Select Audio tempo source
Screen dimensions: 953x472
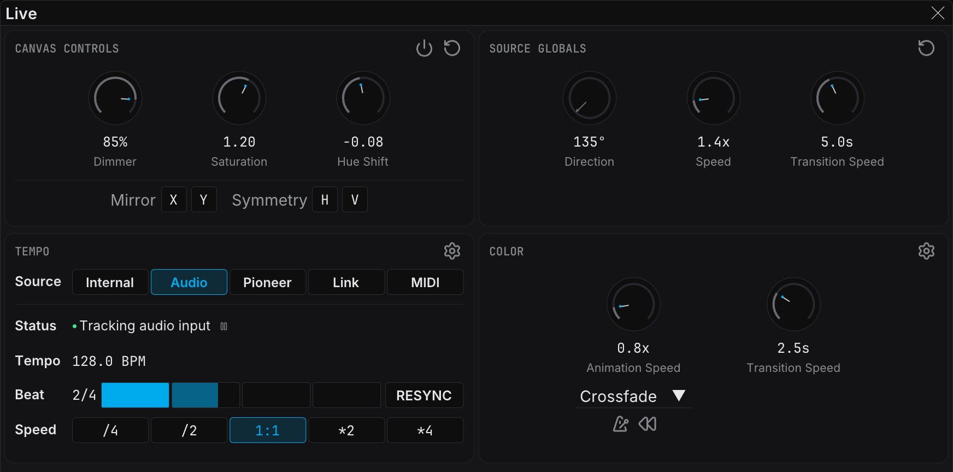pos(189,282)
